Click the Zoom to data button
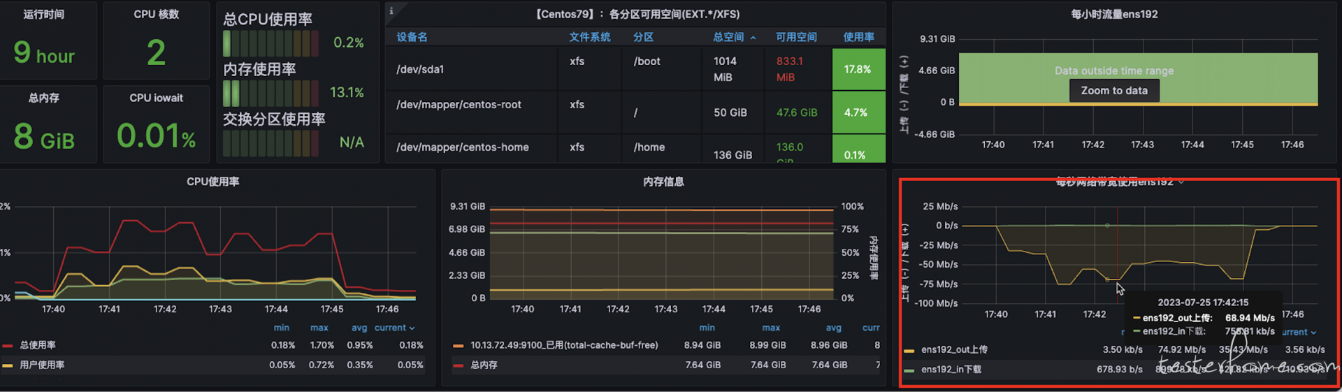1342x392 pixels. [1114, 91]
